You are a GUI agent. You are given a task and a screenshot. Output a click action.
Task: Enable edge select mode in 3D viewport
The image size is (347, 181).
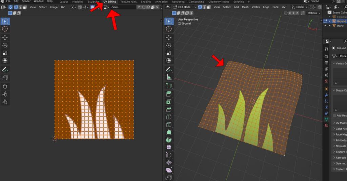click(204, 7)
